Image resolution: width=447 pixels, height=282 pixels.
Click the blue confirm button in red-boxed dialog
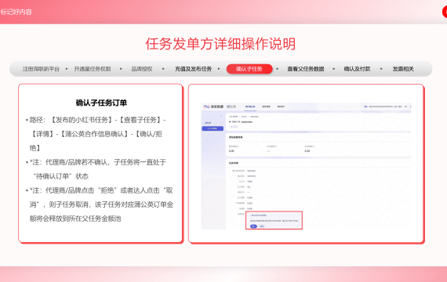point(253,226)
